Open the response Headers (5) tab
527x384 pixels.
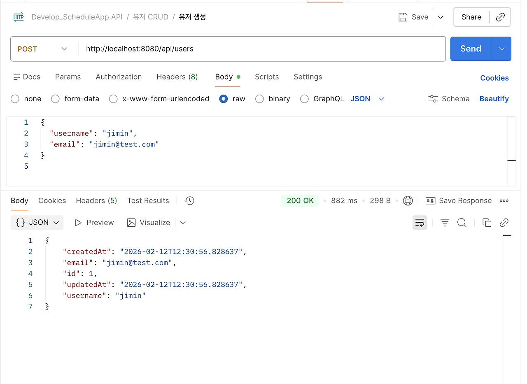[x=96, y=200]
